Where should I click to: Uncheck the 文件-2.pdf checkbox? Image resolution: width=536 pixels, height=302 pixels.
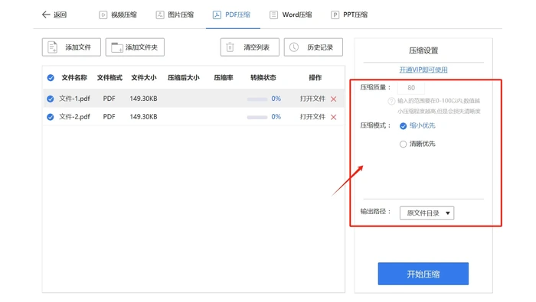click(51, 117)
